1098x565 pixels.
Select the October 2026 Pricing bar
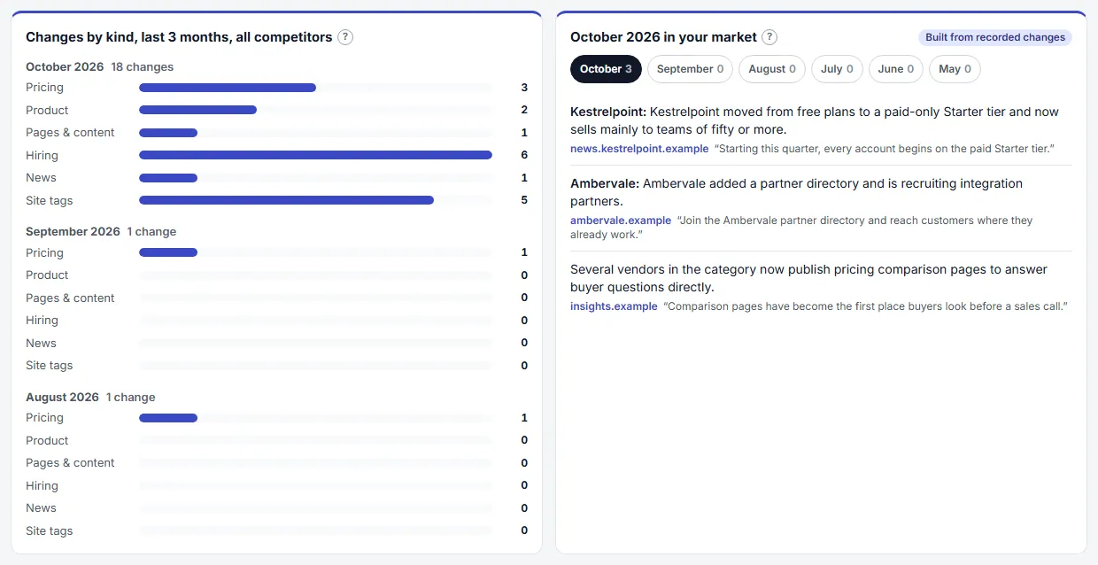coord(228,88)
